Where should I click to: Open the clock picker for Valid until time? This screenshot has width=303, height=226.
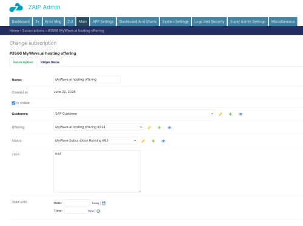click(x=98, y=211)
